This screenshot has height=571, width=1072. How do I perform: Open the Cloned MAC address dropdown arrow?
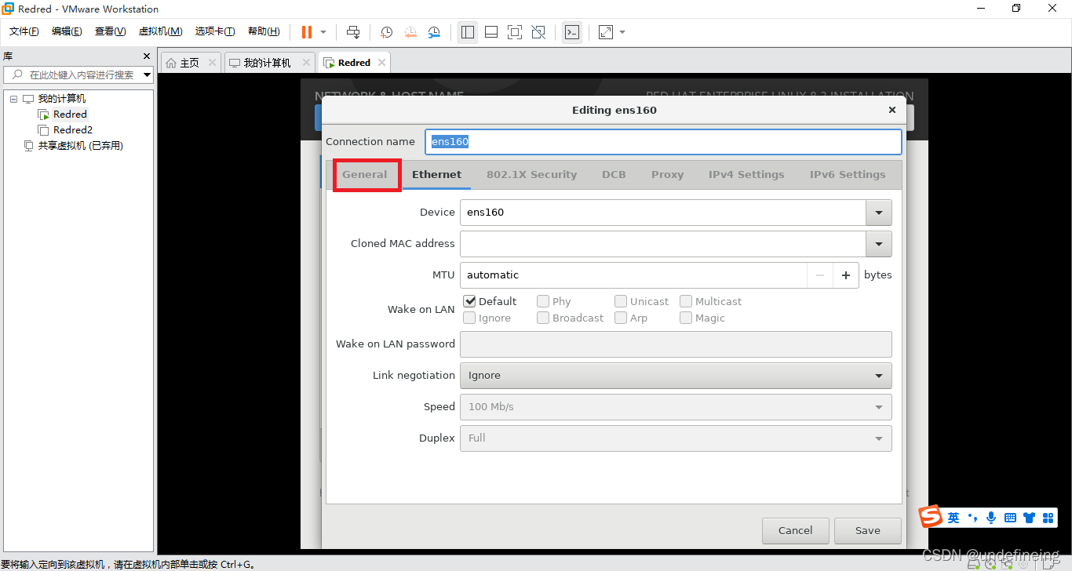(879, 244)
